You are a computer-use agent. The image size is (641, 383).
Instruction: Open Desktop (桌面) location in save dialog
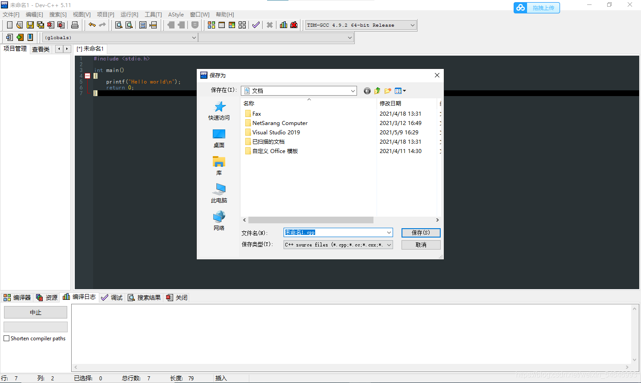[219, 138]
